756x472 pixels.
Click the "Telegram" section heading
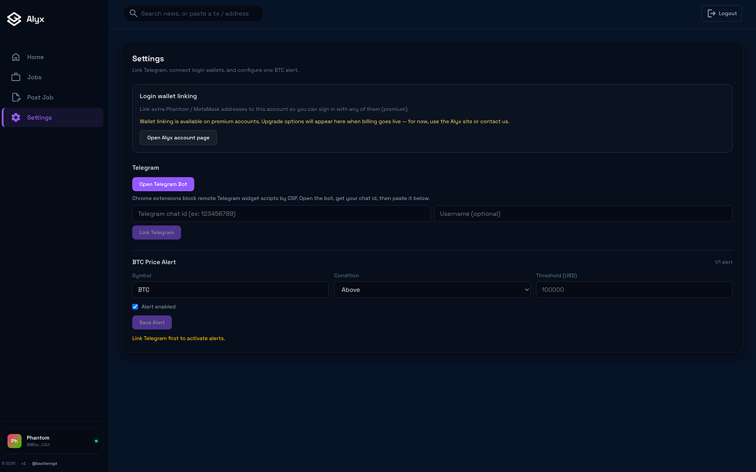click(145, 168)
